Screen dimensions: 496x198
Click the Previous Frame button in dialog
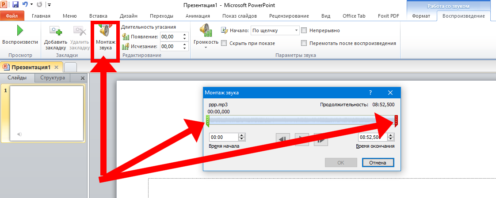point(283,140)
